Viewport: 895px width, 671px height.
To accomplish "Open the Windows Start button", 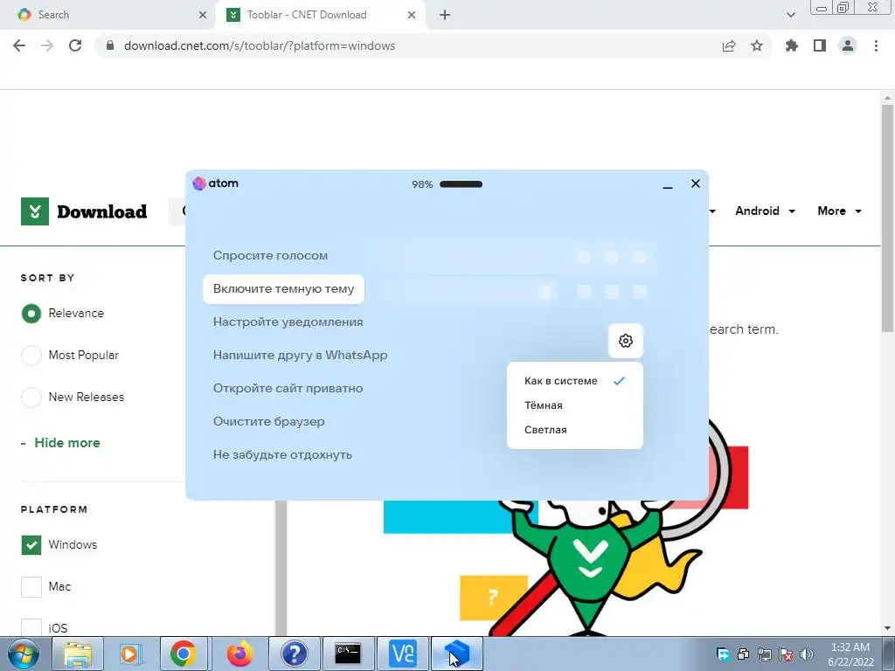I will [23, 654].
